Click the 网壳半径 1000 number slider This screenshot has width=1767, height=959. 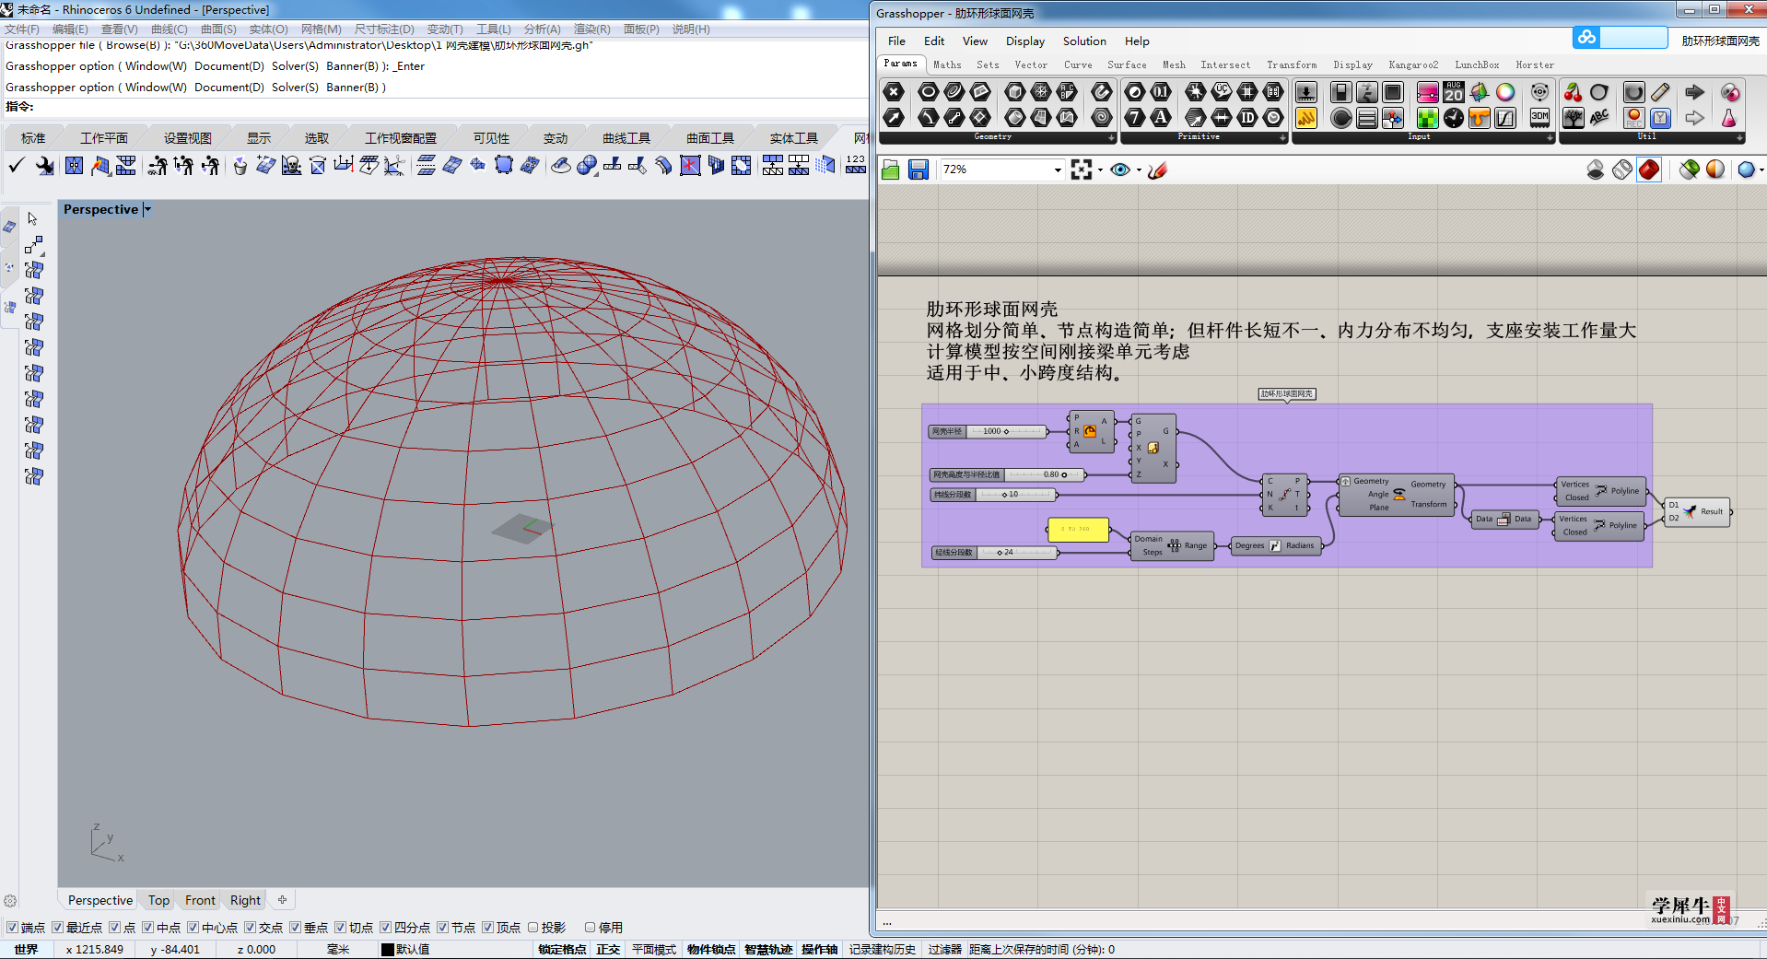click(987, 431)
